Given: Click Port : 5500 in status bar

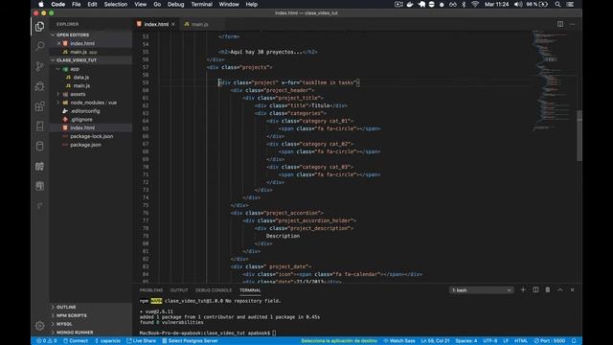Looking at the screenshot, I should (550, 341).
